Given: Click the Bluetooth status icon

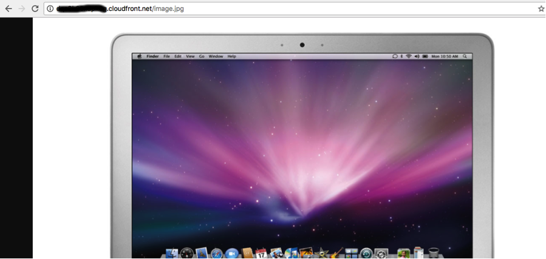Looking at the screenshot, I should [x=401, y=56].
